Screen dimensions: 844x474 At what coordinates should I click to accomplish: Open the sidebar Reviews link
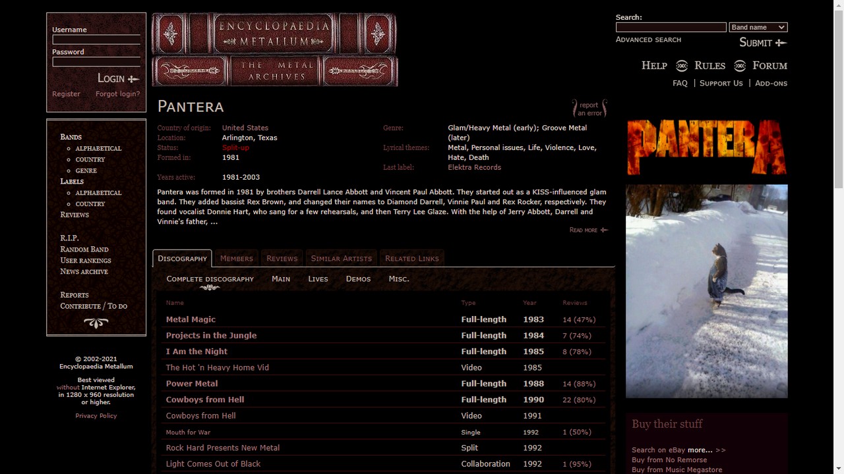tap(75, 215)
